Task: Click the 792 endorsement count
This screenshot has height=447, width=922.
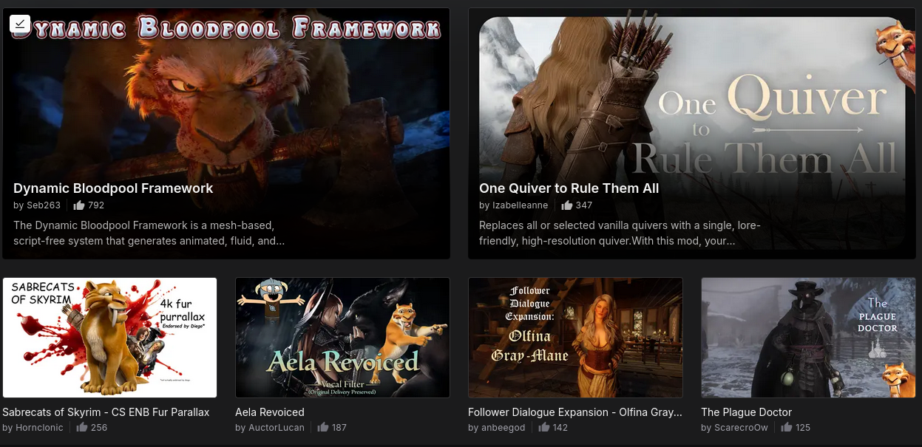Action: tap(96, 205)
